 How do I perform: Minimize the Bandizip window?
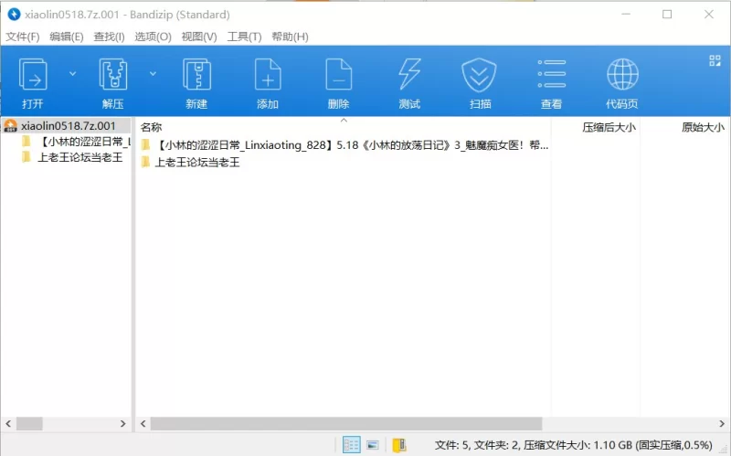[x=626, y=15]
